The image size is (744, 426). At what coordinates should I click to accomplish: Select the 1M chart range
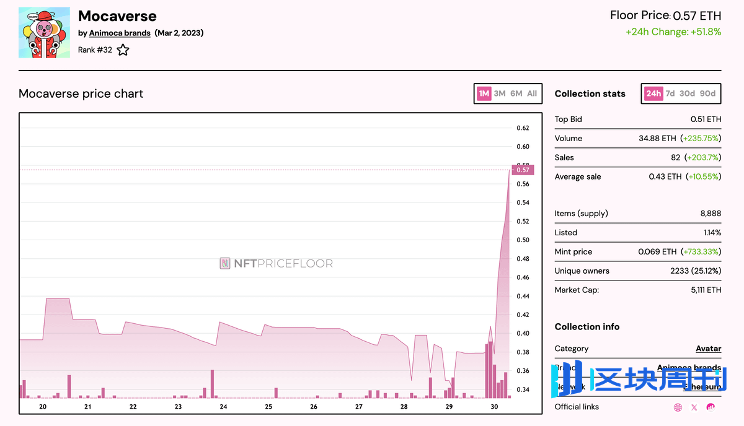coord(484,93)
